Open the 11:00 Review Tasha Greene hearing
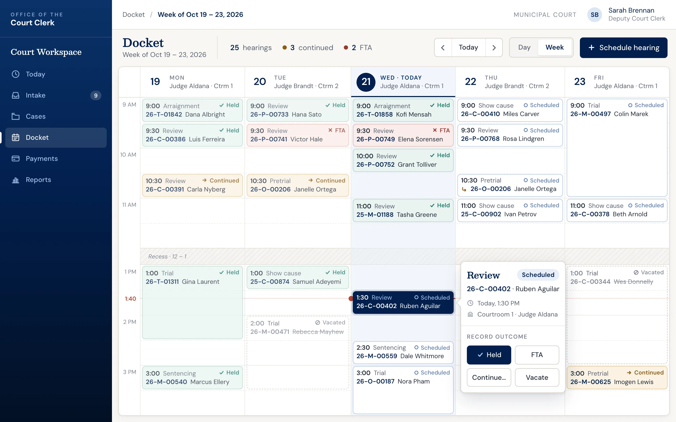The image size is (676, 422). tap(403, 210)
